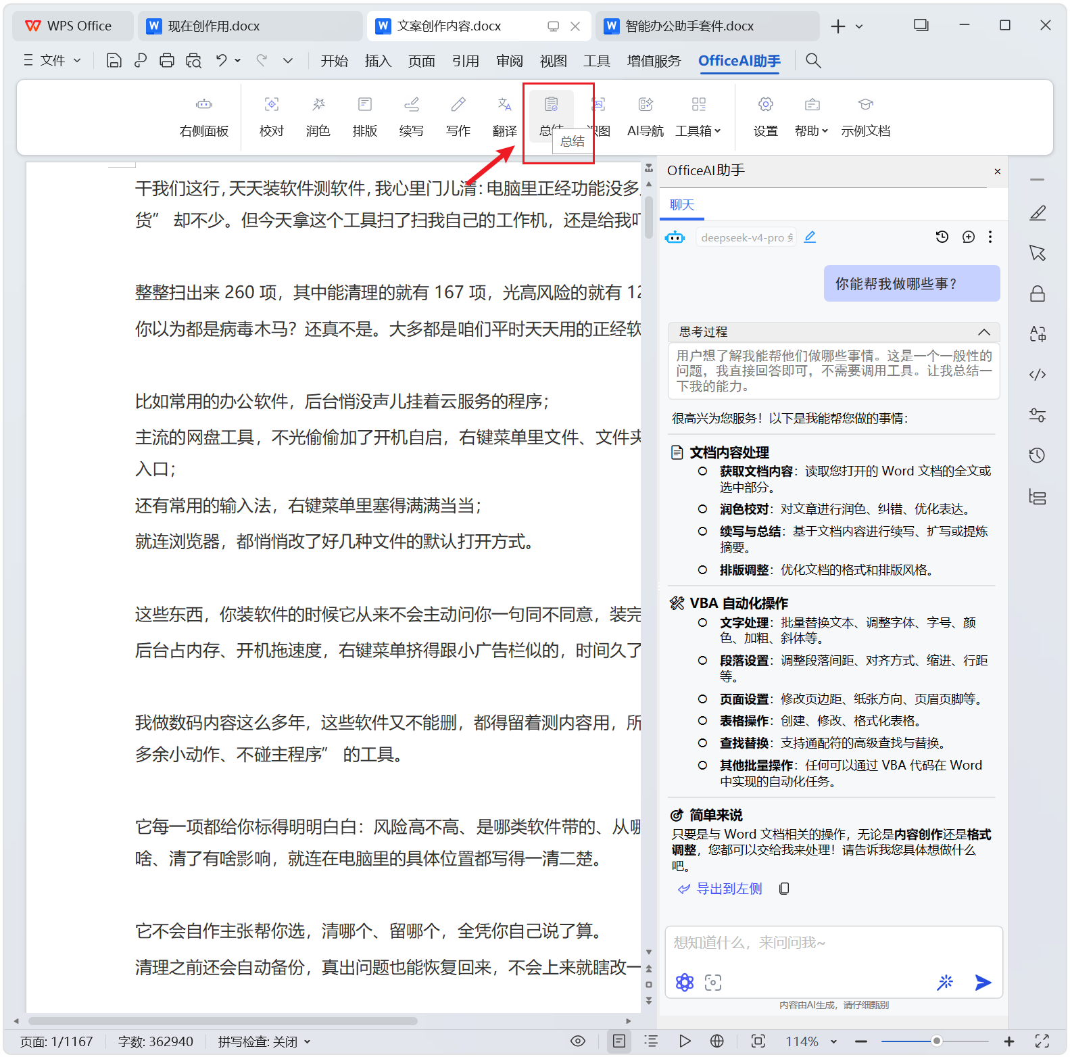Viewport: 1070px width, 1057px height.
Task: Edit the deepseek model name with pencil icon
Action: click(x=810, y=237)
